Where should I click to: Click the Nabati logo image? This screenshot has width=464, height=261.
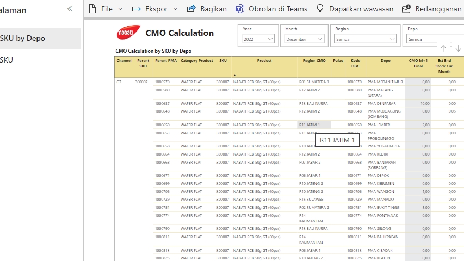[128, 33]
